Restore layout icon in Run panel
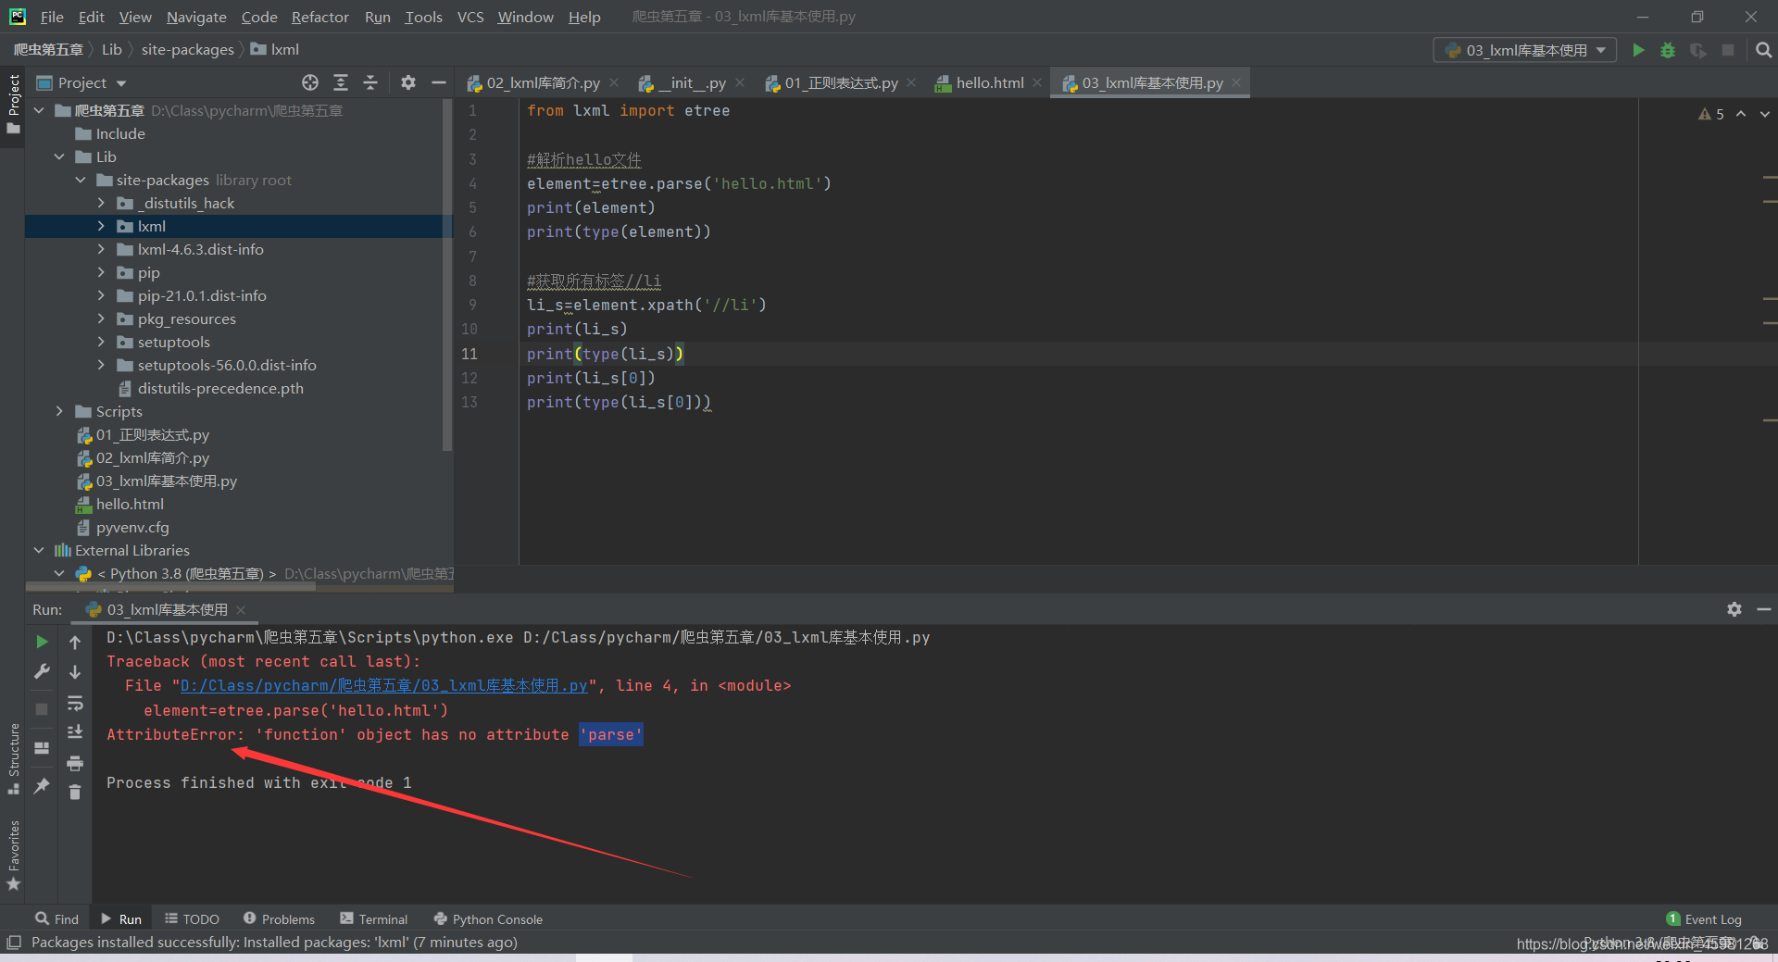This screenshot has height=962, width=1778. pyautogui.click(x=42, y=748)
